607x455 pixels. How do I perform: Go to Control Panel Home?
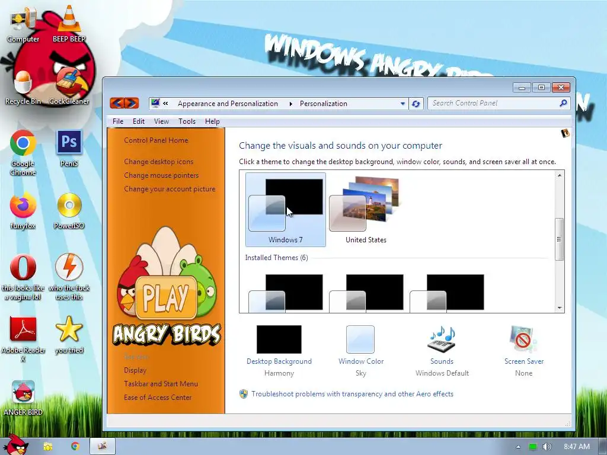pos(156,140)
